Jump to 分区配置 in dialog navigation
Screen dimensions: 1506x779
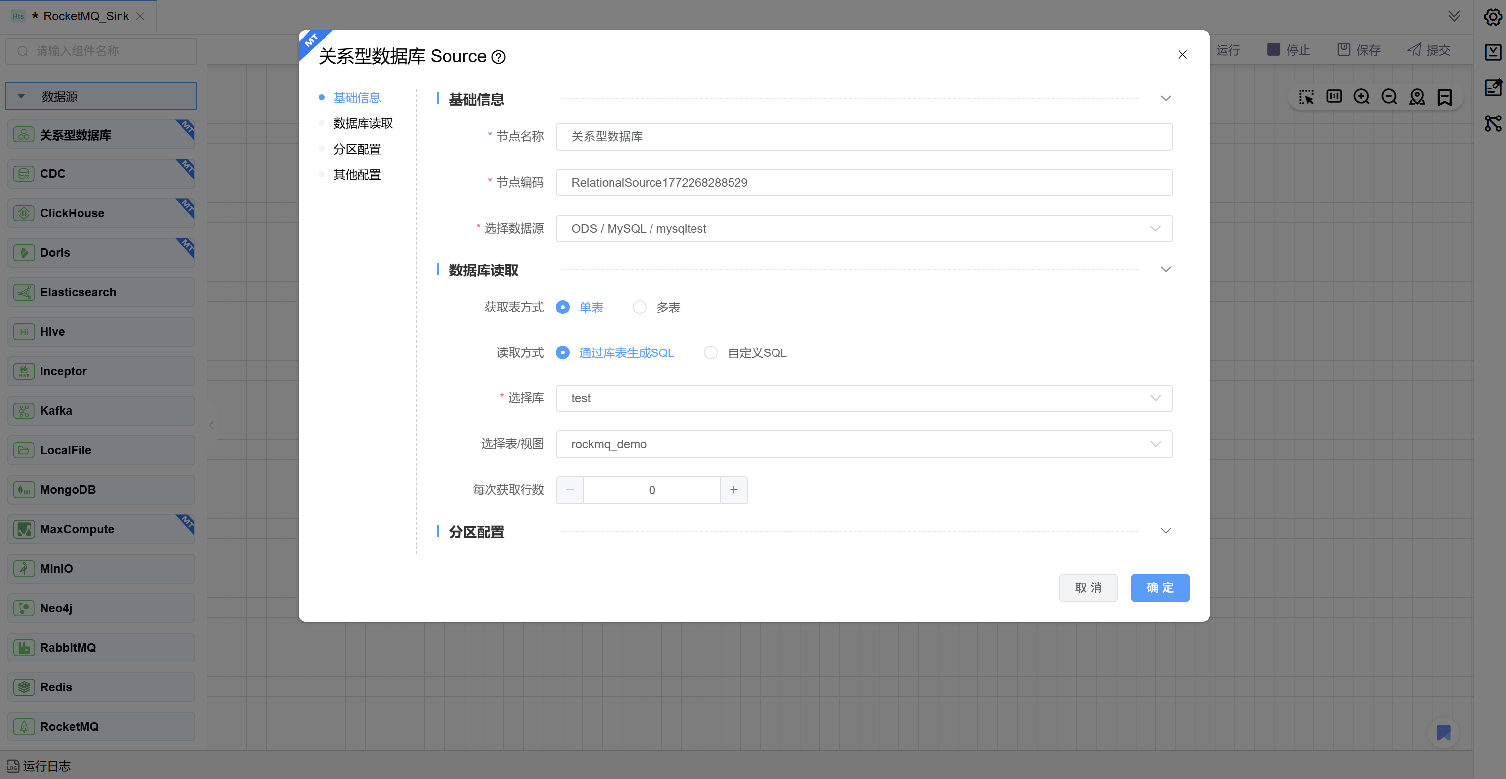pyautogui.click(x=357, y=149)
